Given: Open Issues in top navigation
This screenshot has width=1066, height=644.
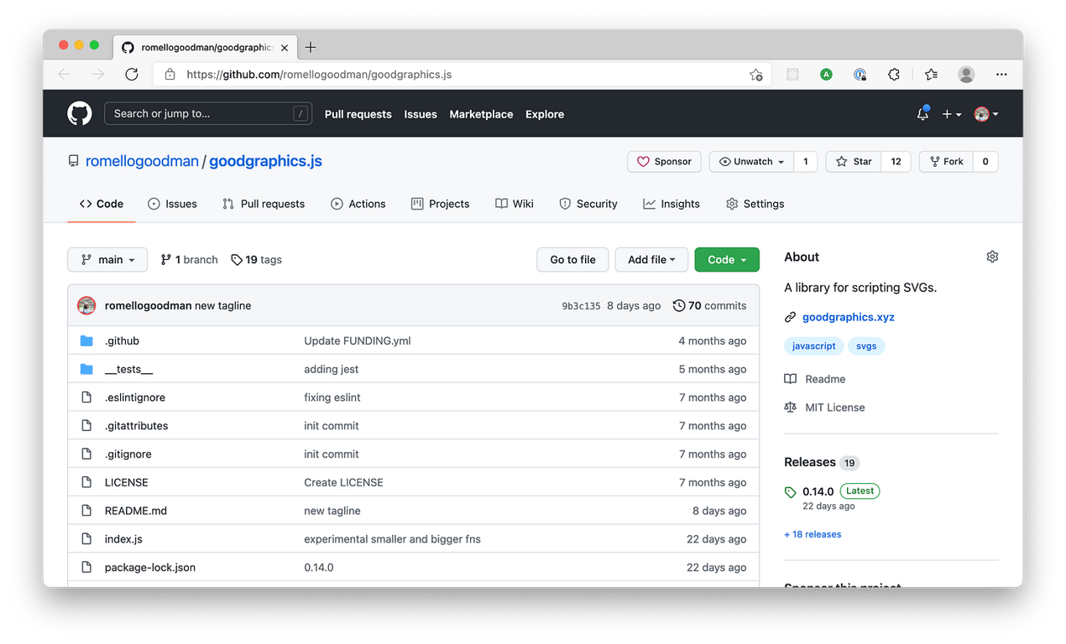Looking at the screenshot, I should (421, 114).
